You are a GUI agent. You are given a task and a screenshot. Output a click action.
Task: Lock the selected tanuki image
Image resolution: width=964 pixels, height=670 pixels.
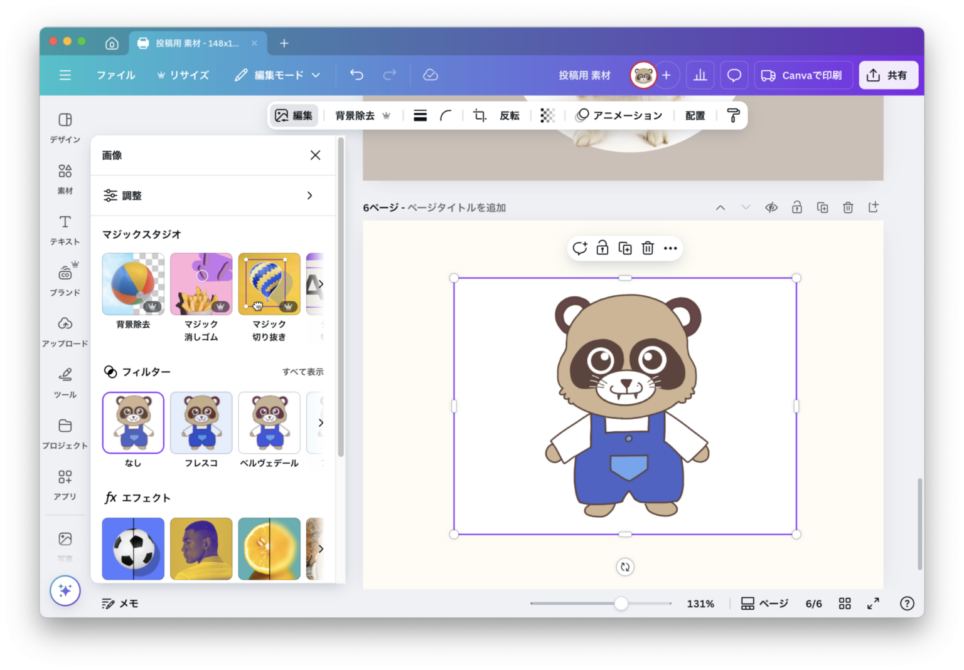point(602,248)
